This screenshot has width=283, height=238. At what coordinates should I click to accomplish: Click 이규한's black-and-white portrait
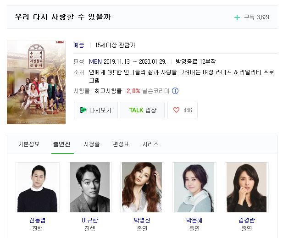point(90,187)
